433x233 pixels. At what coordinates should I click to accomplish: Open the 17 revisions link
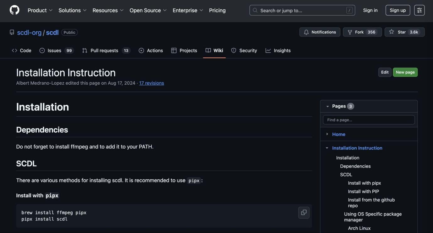tap(152, 83)
